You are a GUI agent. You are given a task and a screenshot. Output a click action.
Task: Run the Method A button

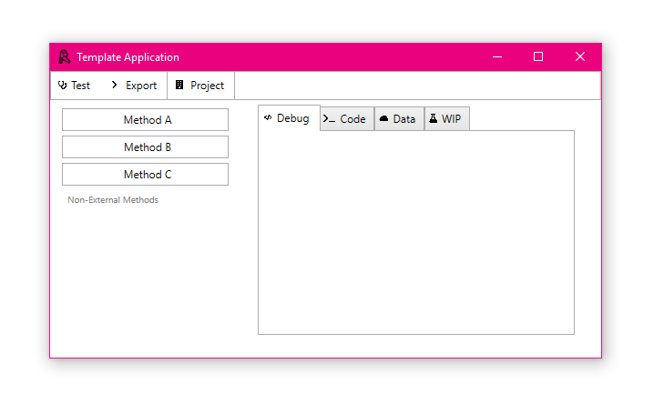tap(145, 120)
